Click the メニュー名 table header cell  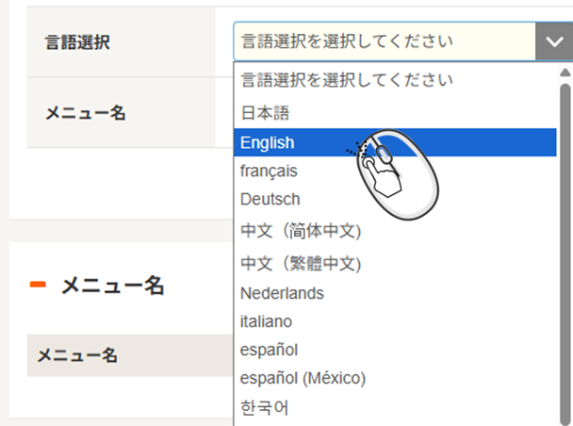(77, 355)
